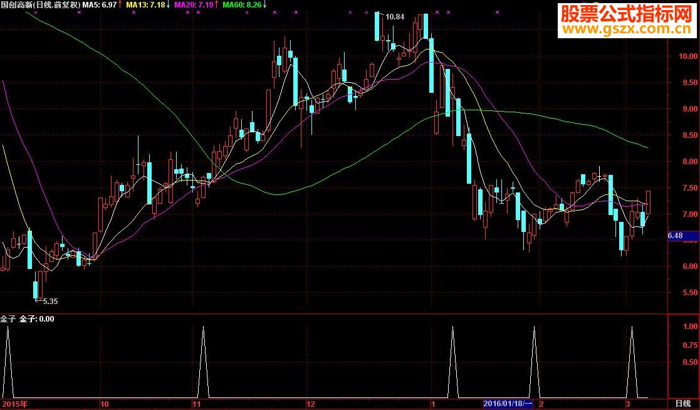Click the 6.00 price axis label
This screenshot has width=700, height=410.
point(690,266)
